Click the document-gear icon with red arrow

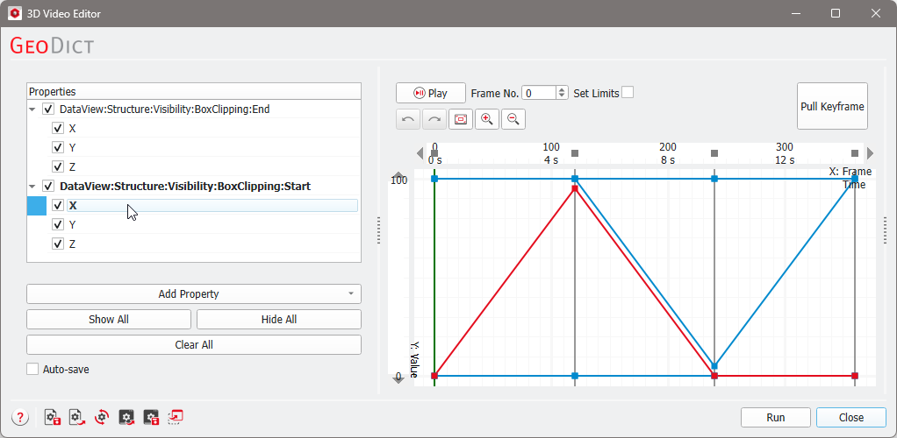[x=77, y=418]
